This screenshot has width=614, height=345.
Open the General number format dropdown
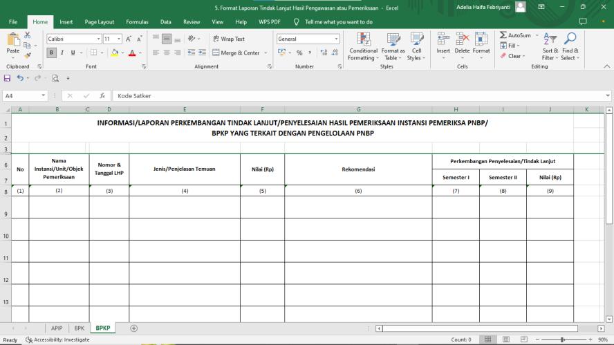[336, 39]
